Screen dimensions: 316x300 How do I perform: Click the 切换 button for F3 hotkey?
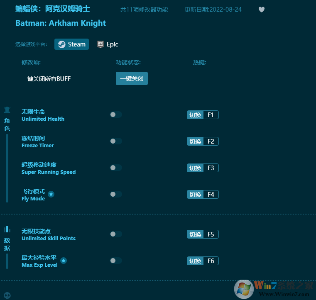coord(195,168)
